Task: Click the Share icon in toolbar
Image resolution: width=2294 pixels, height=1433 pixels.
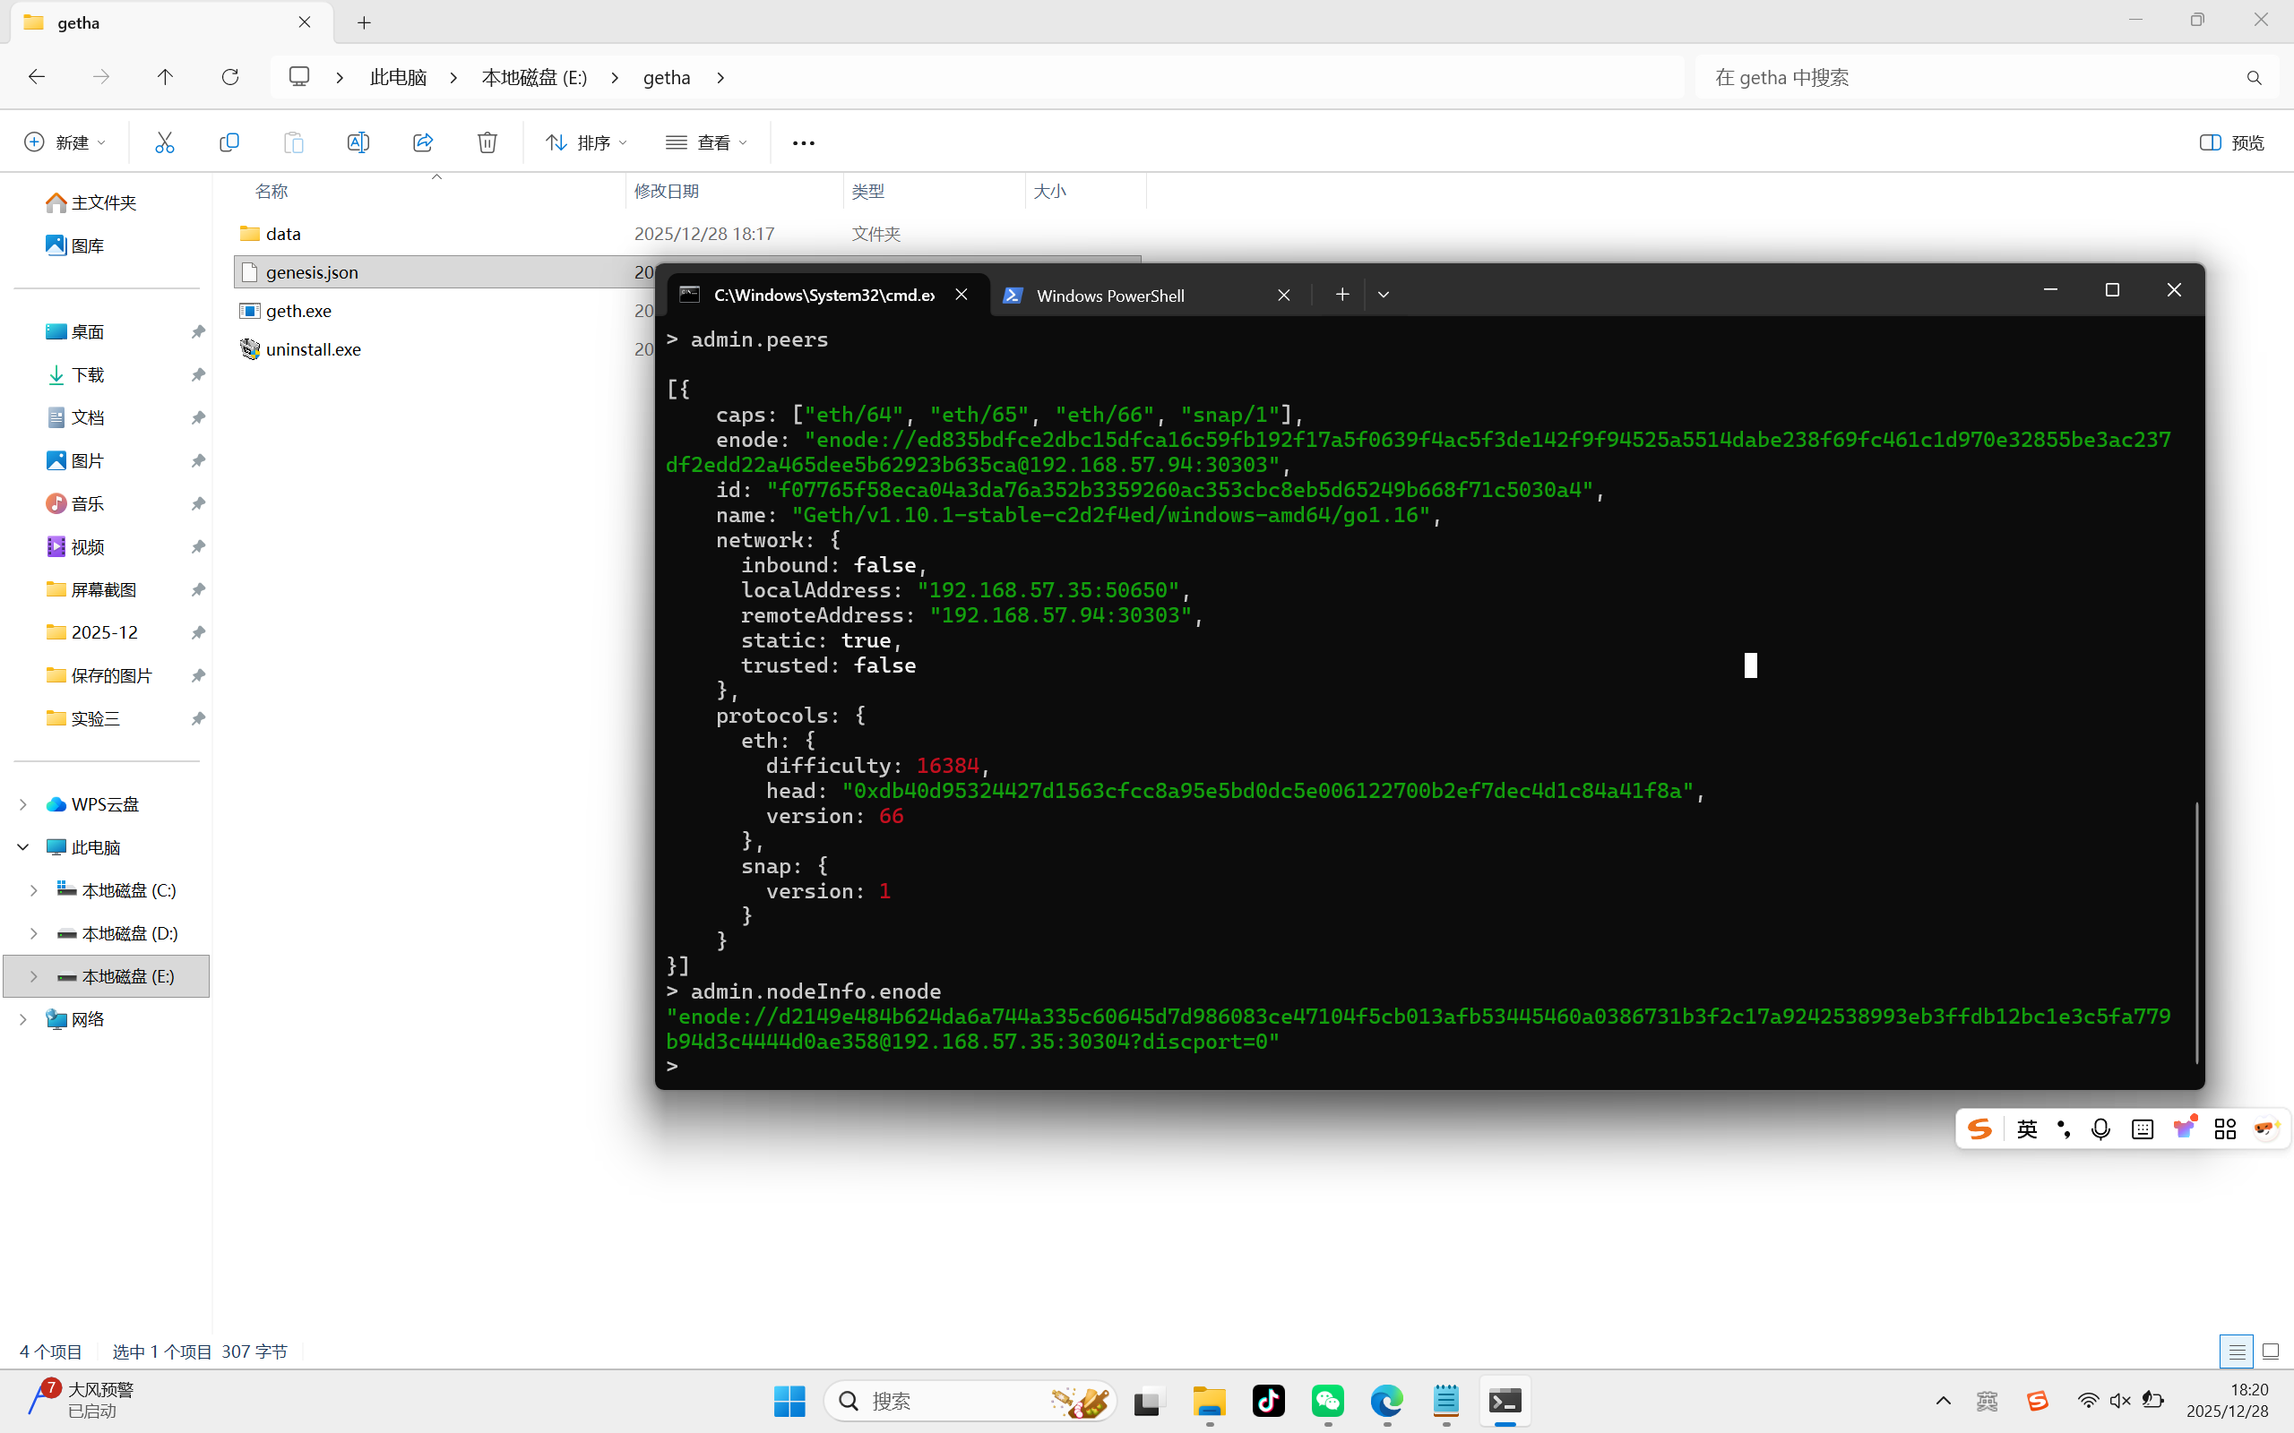Action: pos(423,142)
